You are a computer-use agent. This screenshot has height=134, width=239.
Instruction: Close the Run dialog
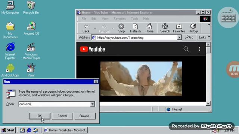(96, 82)
